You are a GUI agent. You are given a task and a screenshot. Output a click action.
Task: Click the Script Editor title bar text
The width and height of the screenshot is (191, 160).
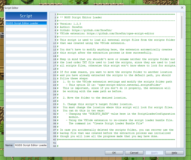pos(11,8)
